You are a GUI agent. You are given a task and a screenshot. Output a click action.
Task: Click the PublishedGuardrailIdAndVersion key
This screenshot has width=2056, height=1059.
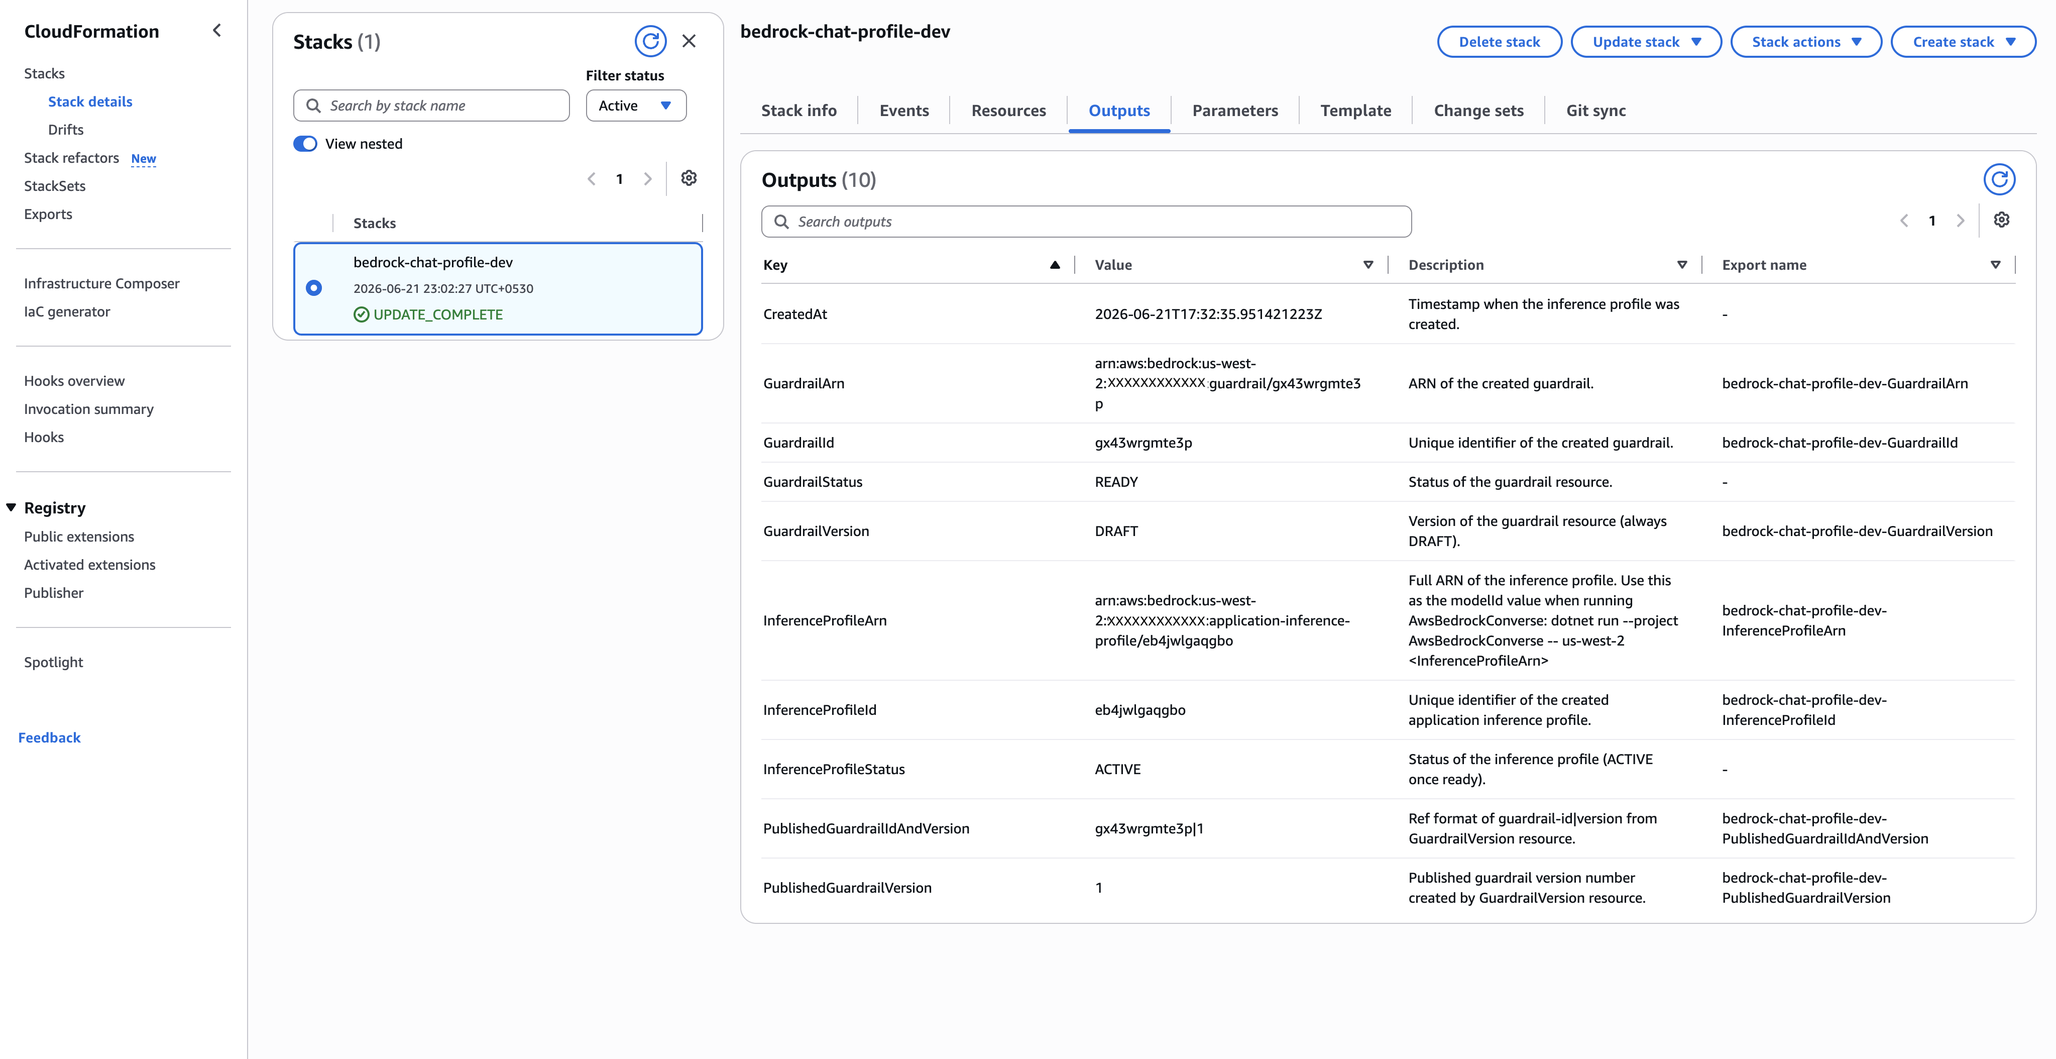[866, 828]
